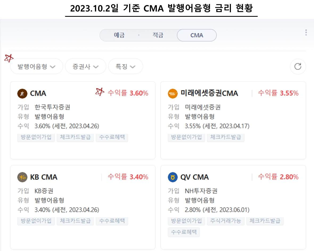
Task: Open the 한국투자증권 CMA product card
Action: (83, 120)
